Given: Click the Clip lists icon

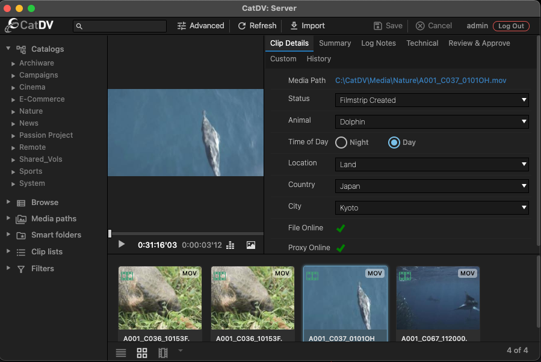Looking at the screenshot, I should pos(21,253).
